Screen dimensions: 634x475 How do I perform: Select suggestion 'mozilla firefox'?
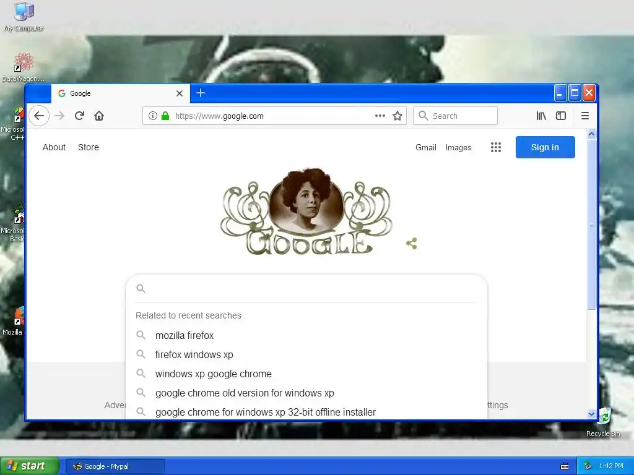(306, 335)
